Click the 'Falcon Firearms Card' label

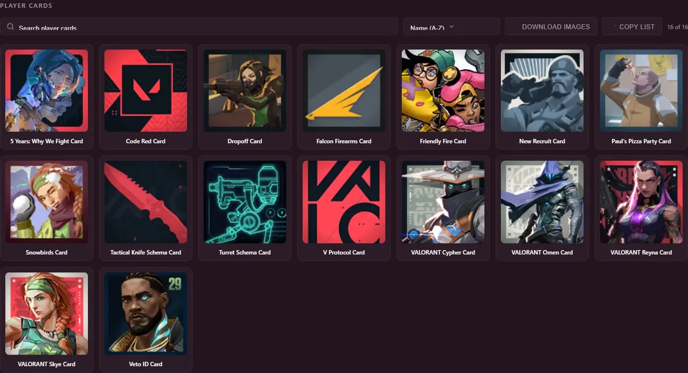[344, 141]
